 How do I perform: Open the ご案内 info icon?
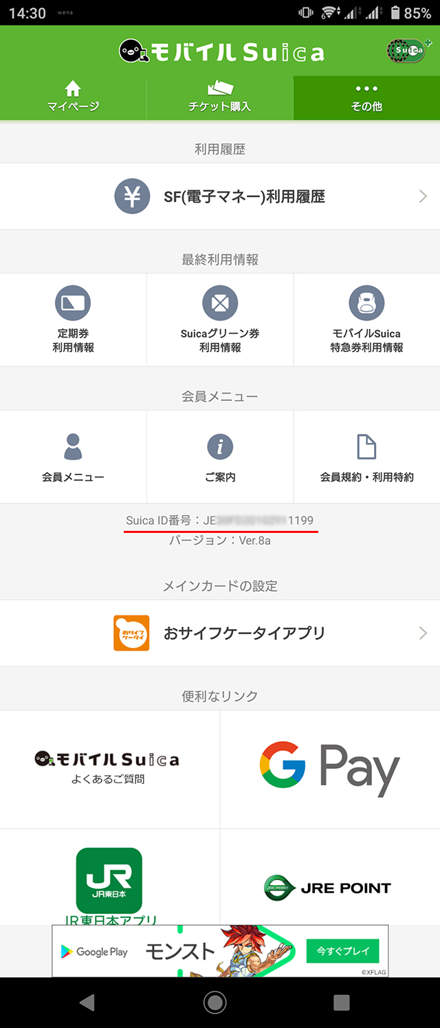pos(220,447)
